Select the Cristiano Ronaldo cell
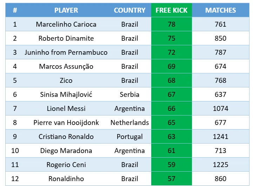Viewport: 253px width, 186px height. tap(66, 137)
